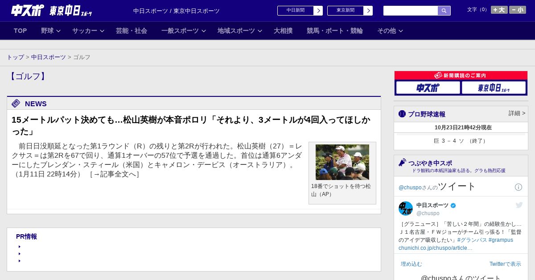
Task: Click the 埋め込む link
Action: click(x=411, y=264)
